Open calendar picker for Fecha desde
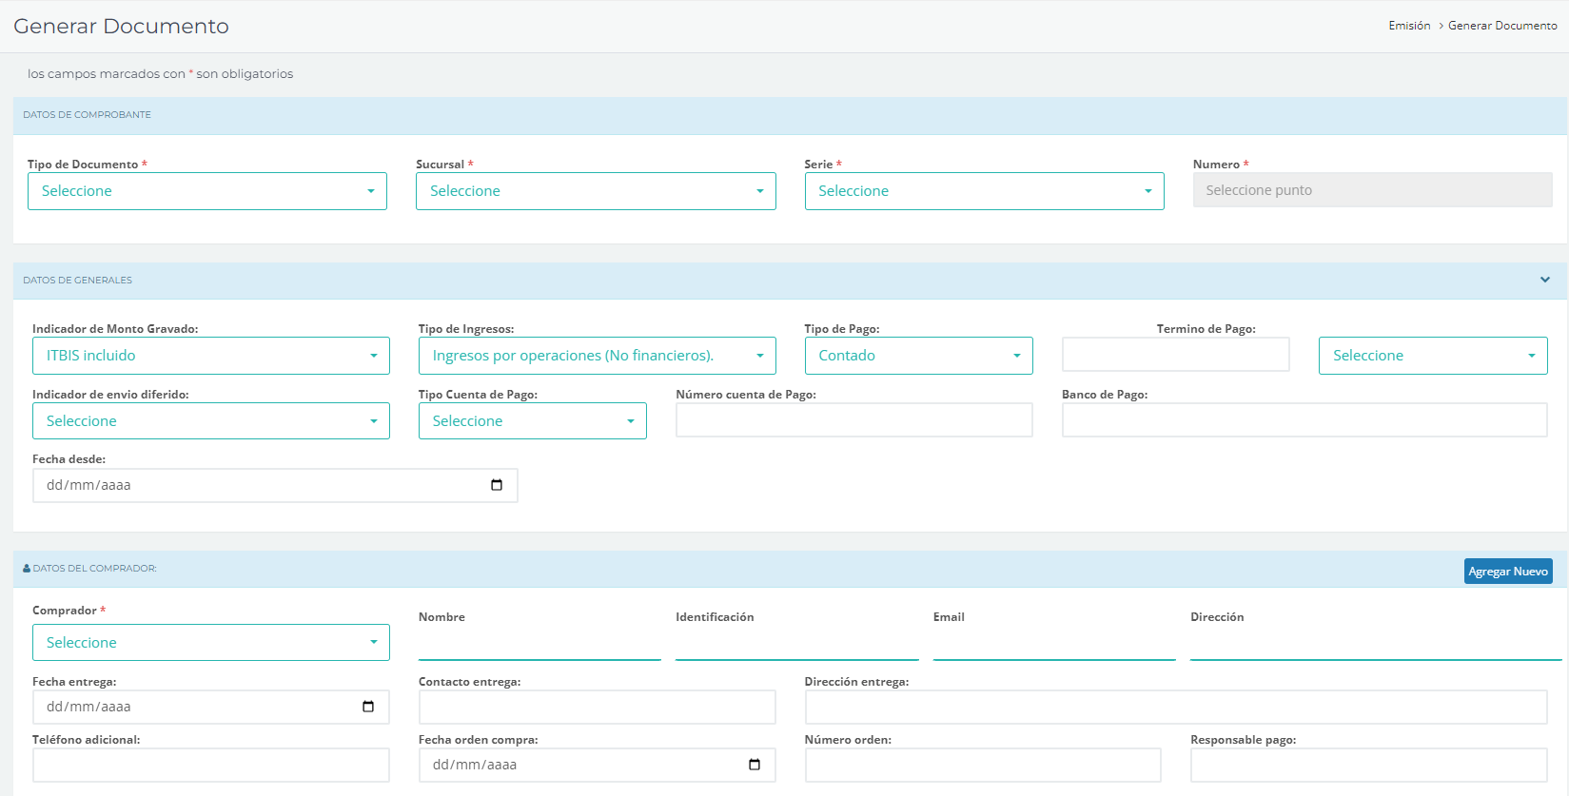Image resolution: width=1569 pixels, height=796 pixels. point(496,485)
